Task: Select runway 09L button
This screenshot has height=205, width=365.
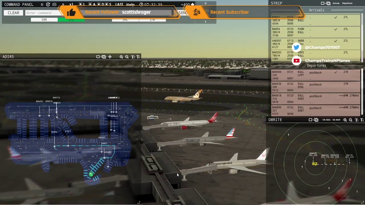Action: click(125, 20)
